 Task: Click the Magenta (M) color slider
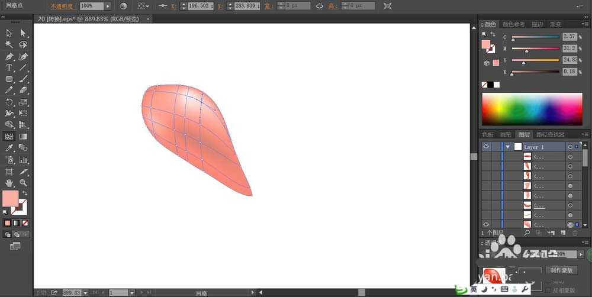tap(535, 50)
